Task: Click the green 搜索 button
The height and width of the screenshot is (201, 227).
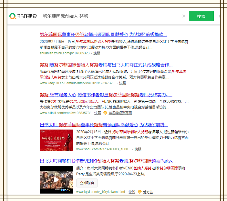Action: [x=201, y=16]
